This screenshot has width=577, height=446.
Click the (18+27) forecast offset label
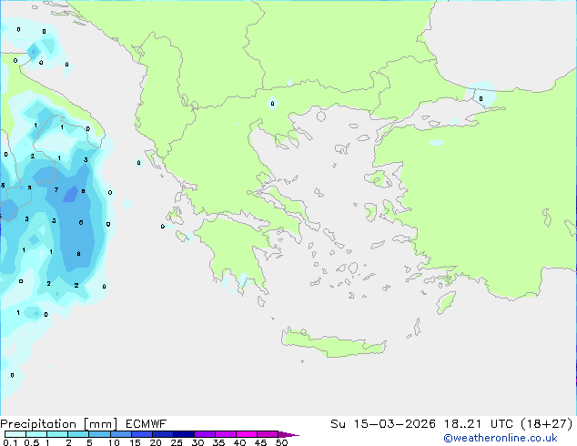549,423
